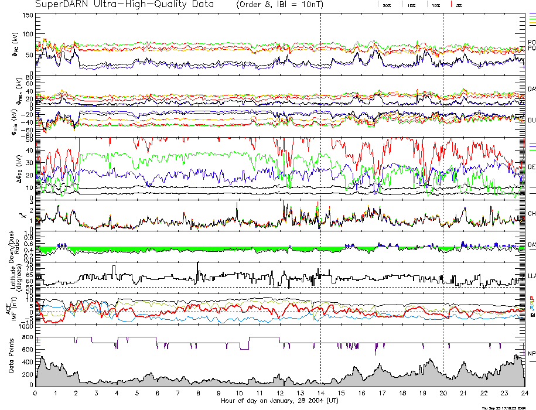Click the Data Points axis label
The height and width of the screenshot is (410, 536).
(x=11, y=358)
